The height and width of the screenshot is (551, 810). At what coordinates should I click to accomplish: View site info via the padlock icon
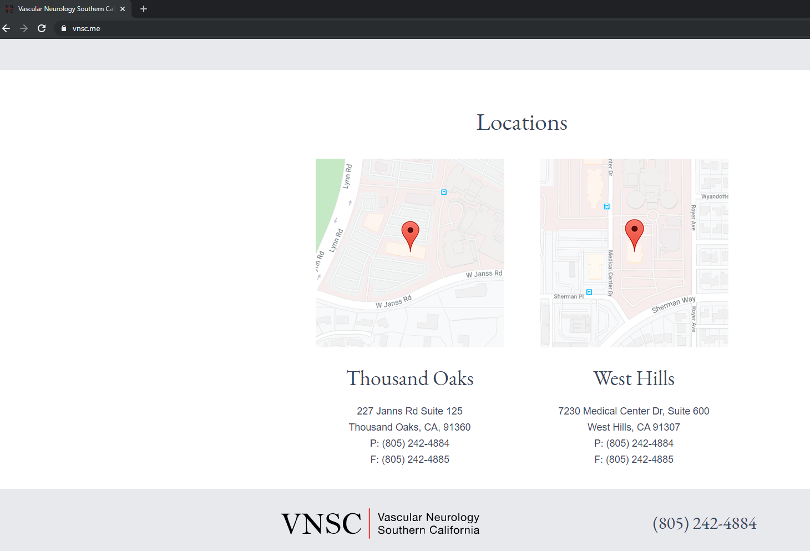64,28
